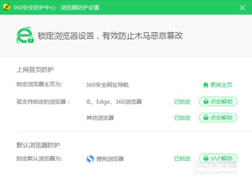Screen dimensions: 252x181
Task: Click the IE、Edge、360浏览器 label
Action: pos(114,102)
